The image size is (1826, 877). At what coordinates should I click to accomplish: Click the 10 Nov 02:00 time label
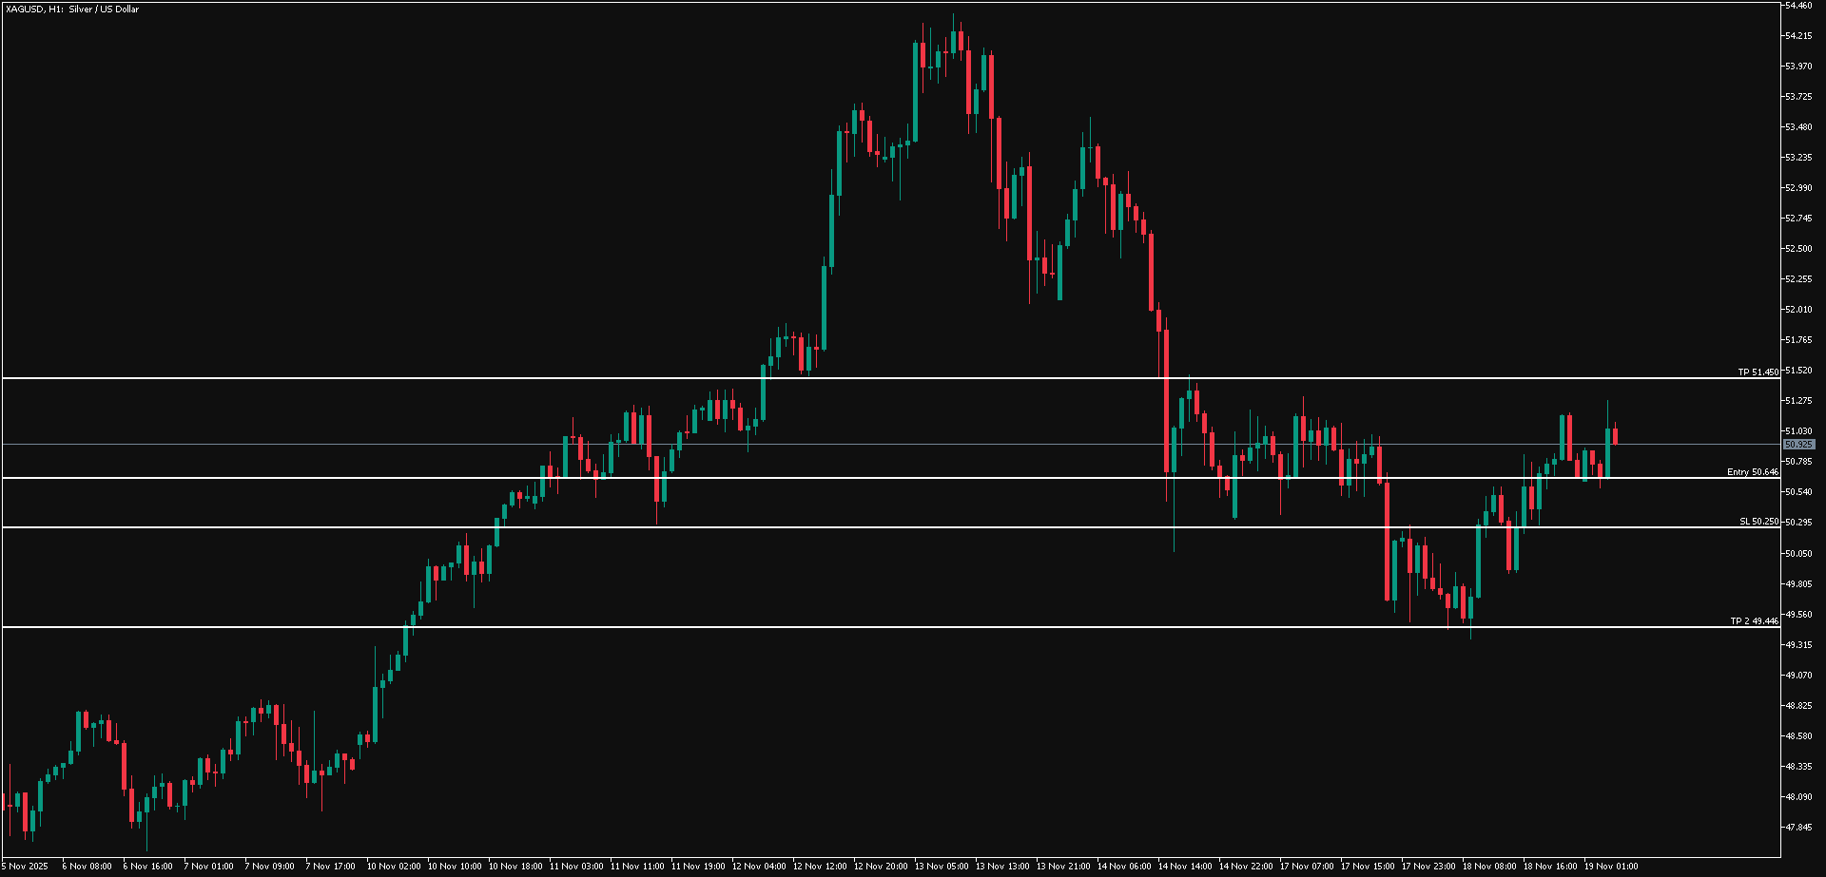pos(393,867)
